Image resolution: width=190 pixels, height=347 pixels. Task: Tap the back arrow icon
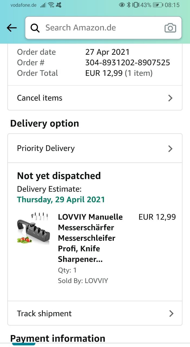click(x=12, y=28)
